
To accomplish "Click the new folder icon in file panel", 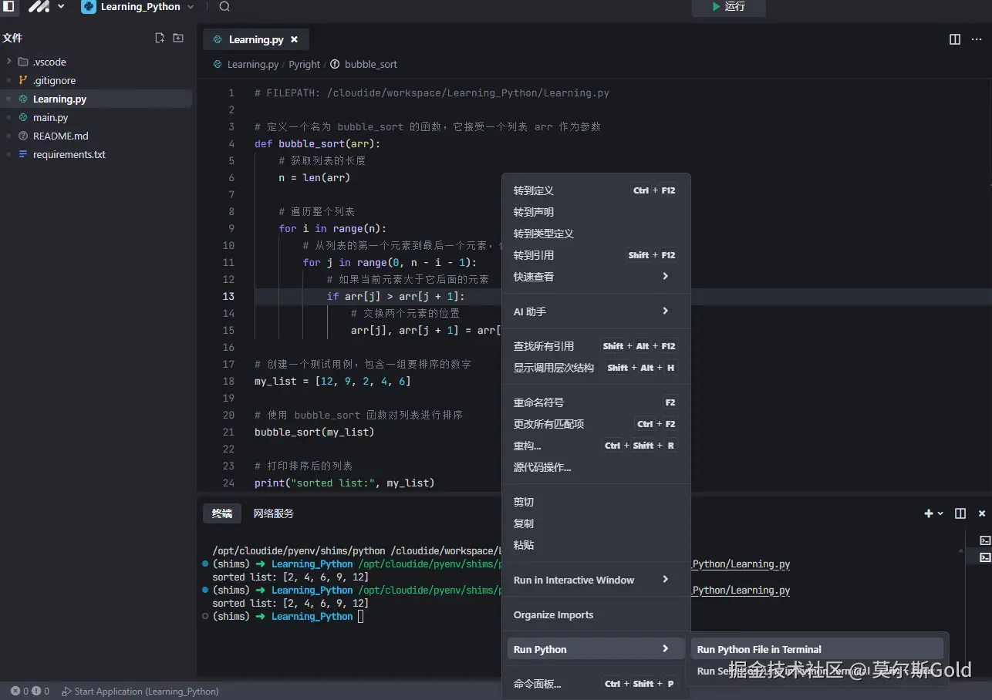I will 178,38.
